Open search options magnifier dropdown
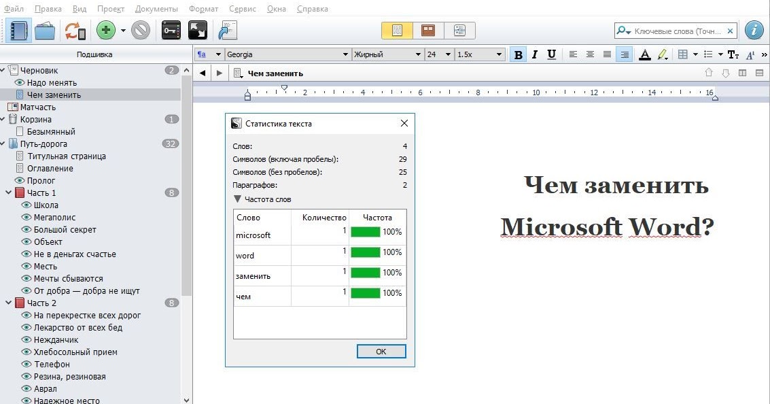 (x=624, y=31)
